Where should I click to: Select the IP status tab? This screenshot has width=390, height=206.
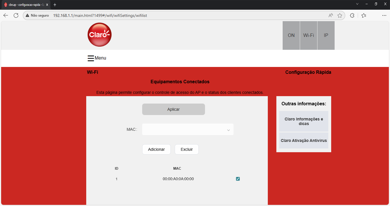tap(326, 35)
